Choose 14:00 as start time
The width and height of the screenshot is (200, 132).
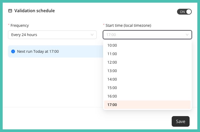click(x=147, y=79)
